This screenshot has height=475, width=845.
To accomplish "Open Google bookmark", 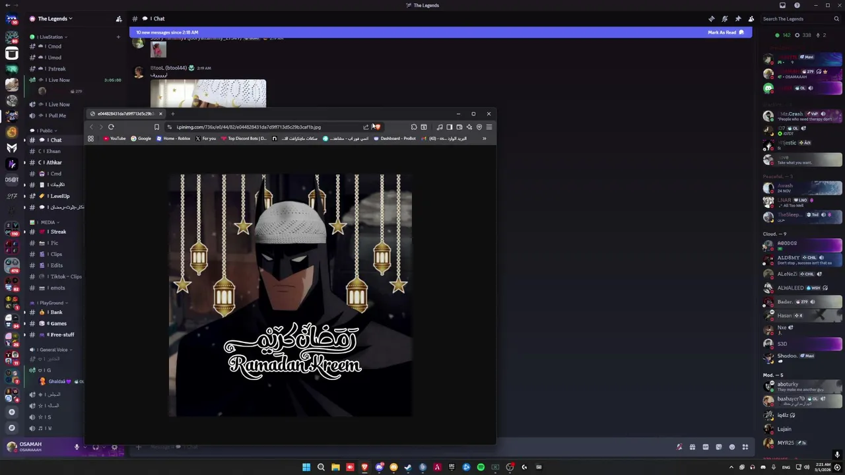I will [x=141, y=139].
